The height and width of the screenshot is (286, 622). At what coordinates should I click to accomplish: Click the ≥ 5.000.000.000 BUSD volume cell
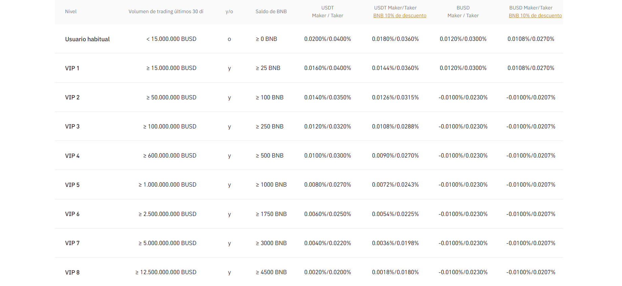click(167, 243)
